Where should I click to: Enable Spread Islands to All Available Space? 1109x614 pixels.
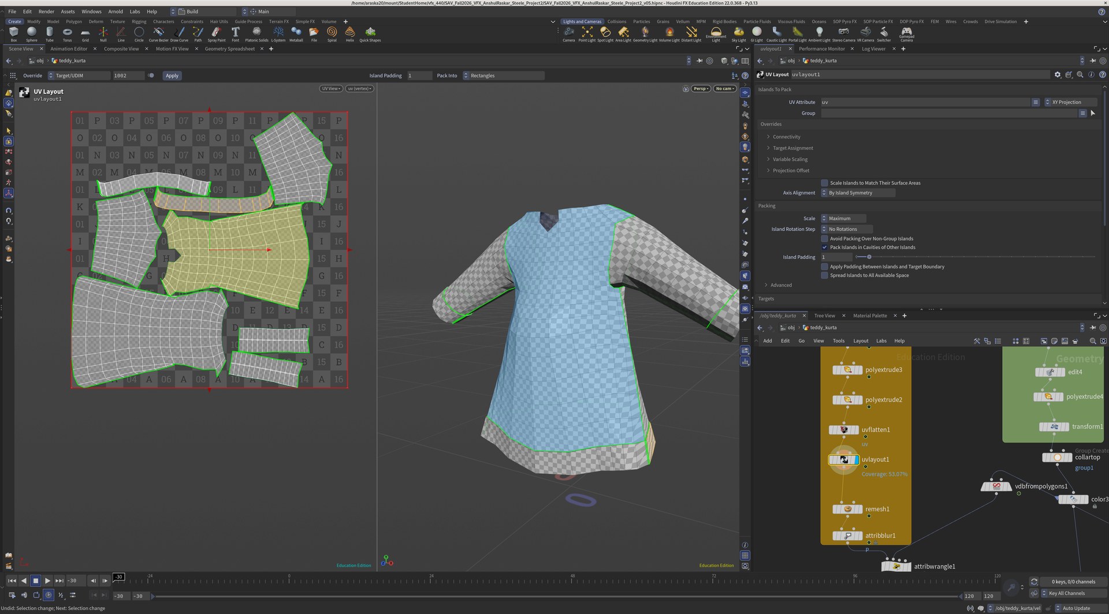[824, 275]
